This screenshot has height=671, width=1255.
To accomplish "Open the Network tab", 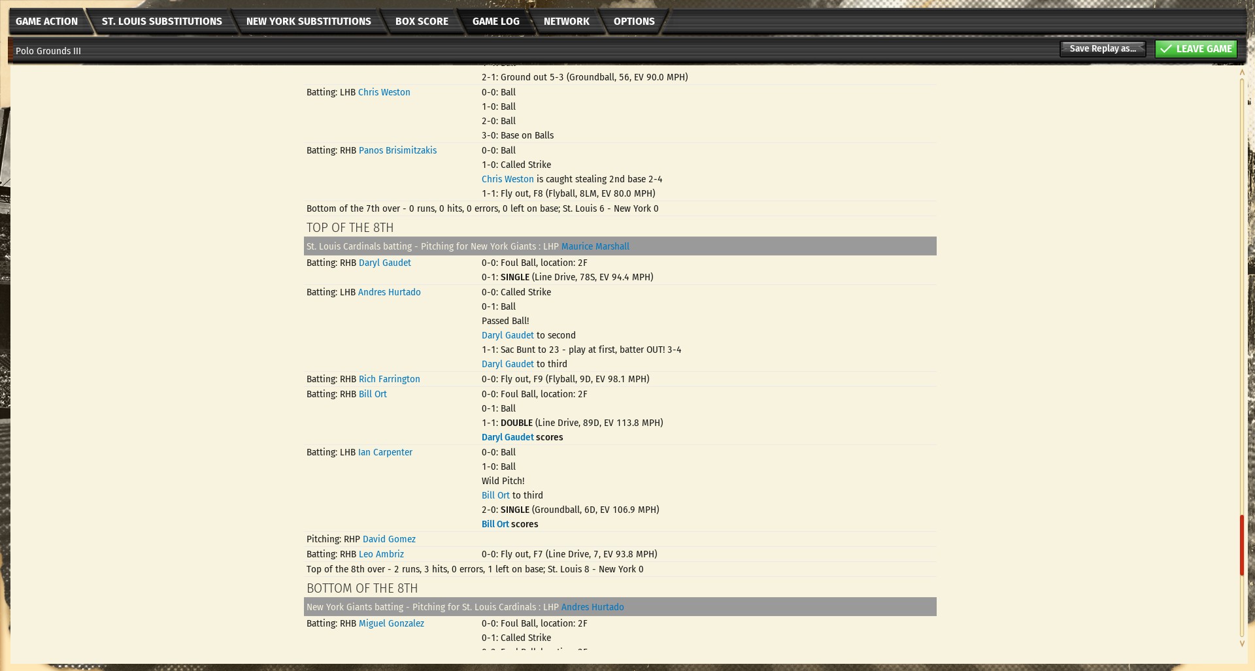I will (x=566, y=22).
